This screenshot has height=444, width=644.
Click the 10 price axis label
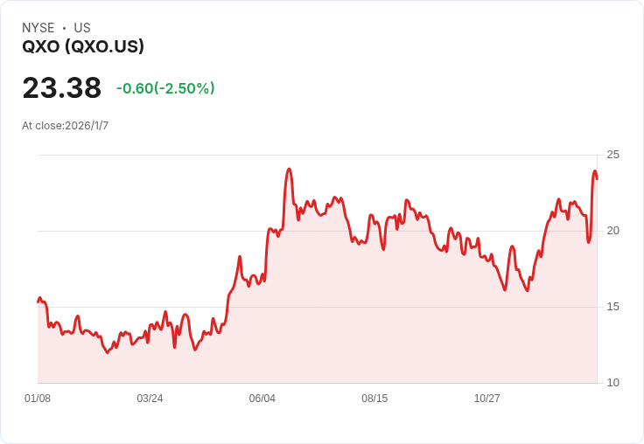612,383
